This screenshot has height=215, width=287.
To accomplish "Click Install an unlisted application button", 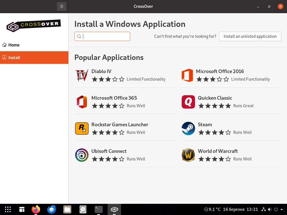I will pos(250,36).
